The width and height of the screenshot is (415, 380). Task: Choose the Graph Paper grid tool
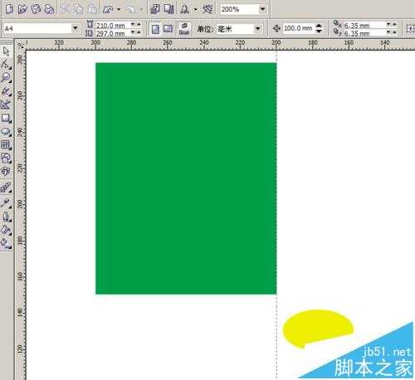(6, 144)
